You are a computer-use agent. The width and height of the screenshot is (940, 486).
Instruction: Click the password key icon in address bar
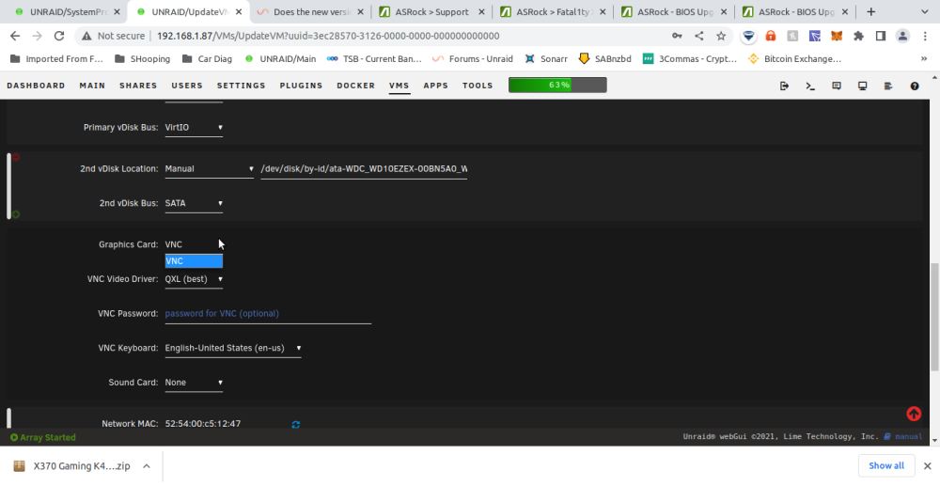[677, 36]
